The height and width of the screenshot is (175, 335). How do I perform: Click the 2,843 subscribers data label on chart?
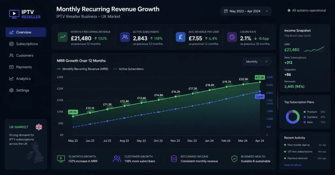pyautogui.click(x=259, y=97)
